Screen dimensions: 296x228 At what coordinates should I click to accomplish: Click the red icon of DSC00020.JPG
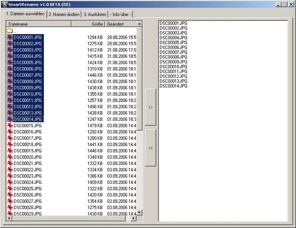(10, 157)
